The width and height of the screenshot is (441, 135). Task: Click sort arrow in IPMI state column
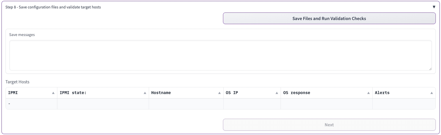(x=145, y=93)
